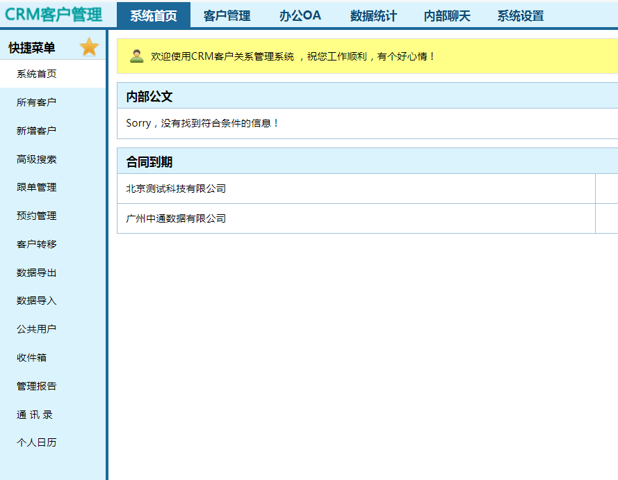Click the CRM客户管理 logo
This screenshot has width=618, height=480.
54,15
